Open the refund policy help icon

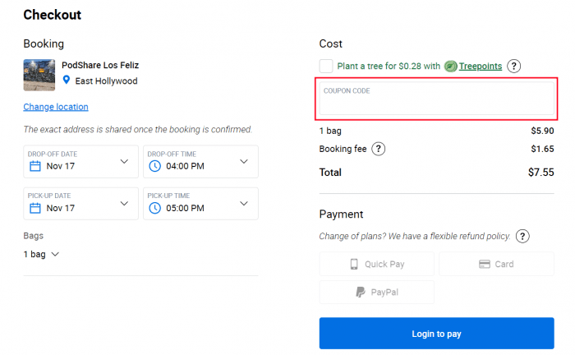(x=522, y=236)
